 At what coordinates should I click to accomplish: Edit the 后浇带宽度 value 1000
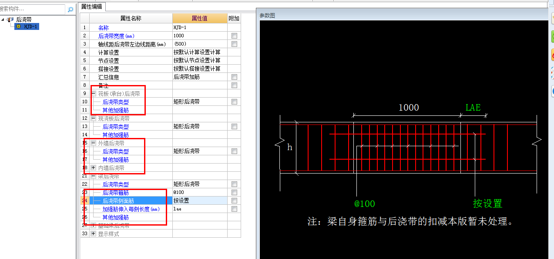(200, 36)
